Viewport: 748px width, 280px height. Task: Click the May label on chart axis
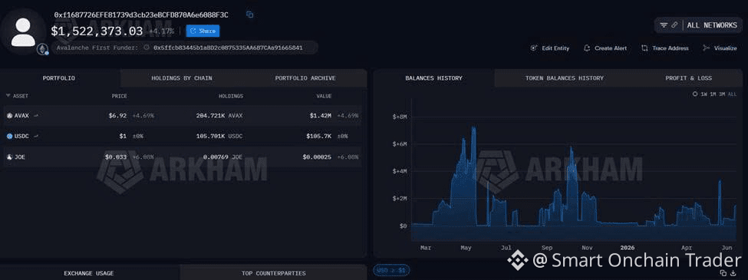coord(466,248)
